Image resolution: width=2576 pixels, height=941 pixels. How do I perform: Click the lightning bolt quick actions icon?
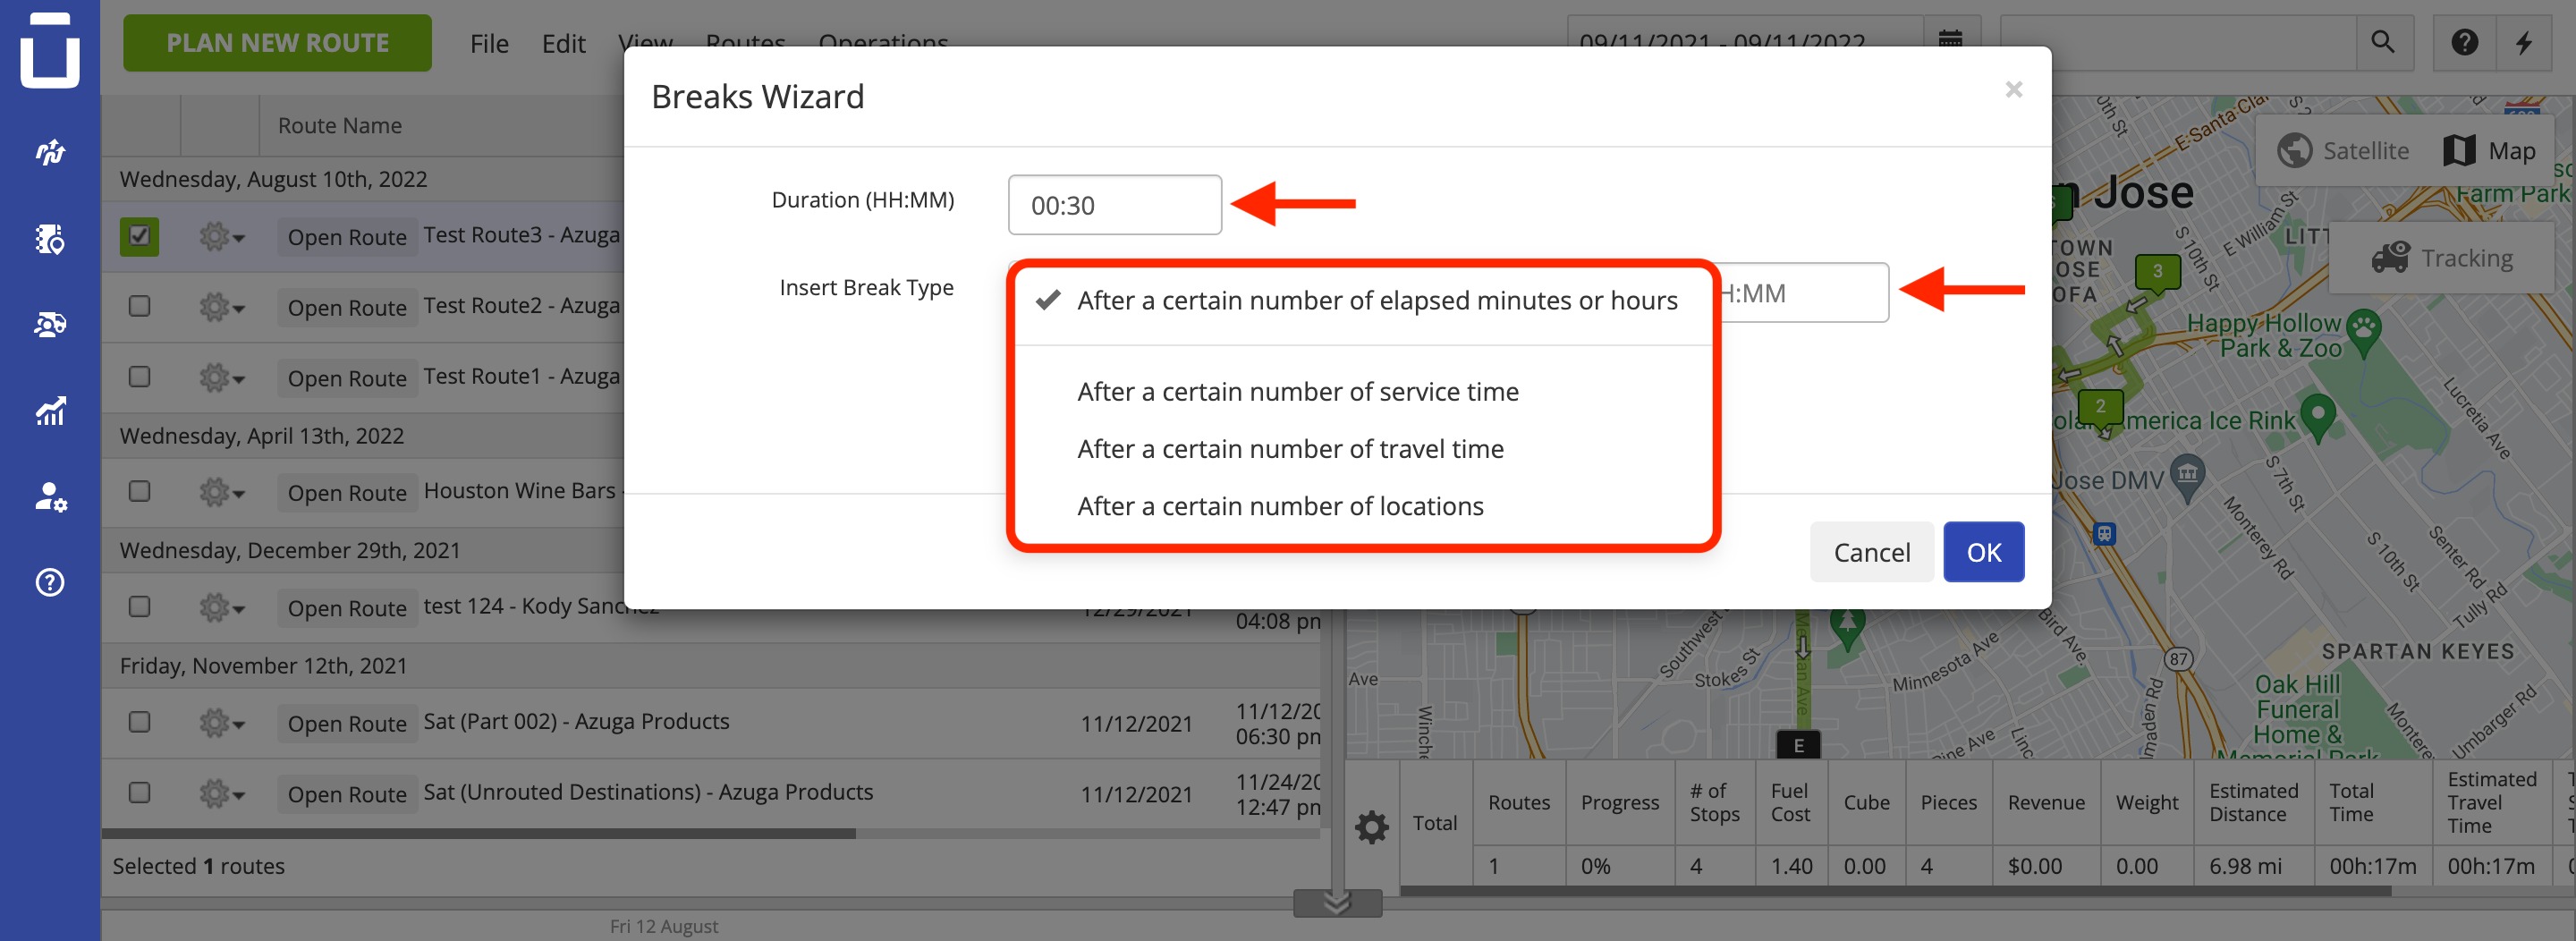pyautogui.click(x=2524, y=42)
